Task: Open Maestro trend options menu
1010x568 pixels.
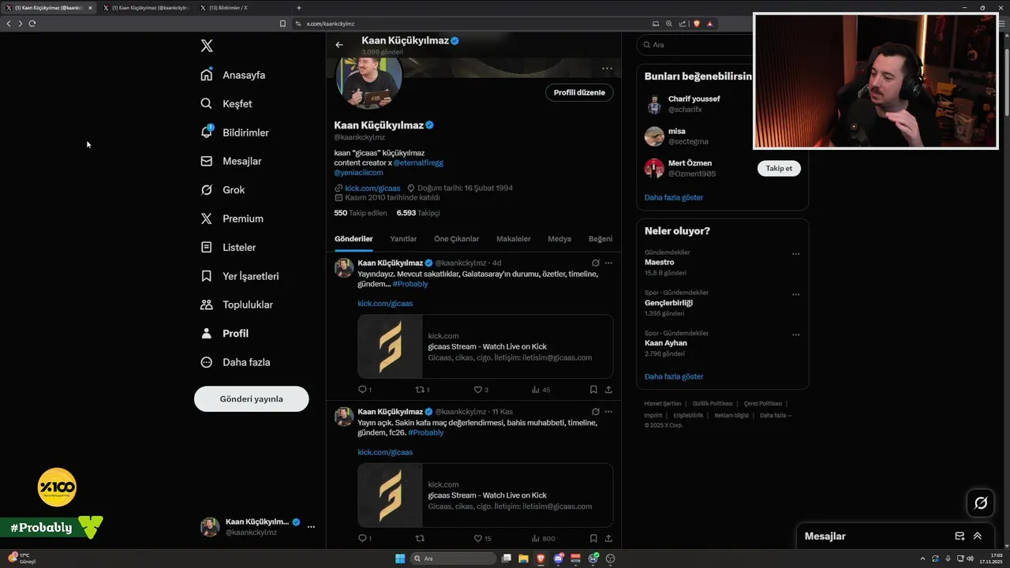Action: click(795, 254)
